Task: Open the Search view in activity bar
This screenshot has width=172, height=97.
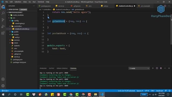Action: [x=3, y=13]
